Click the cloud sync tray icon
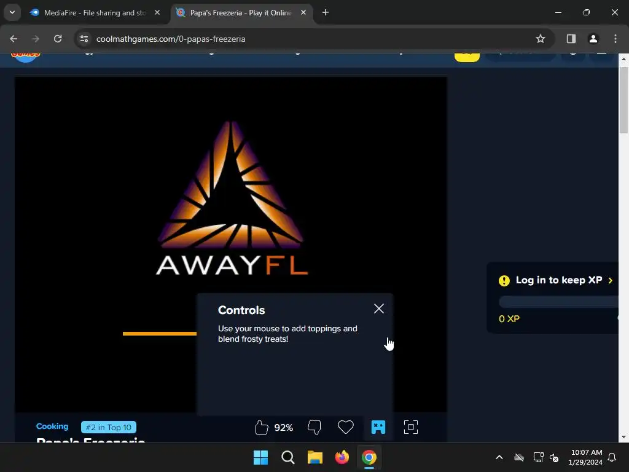Screen dimensions: 629x472 [519, 457]
